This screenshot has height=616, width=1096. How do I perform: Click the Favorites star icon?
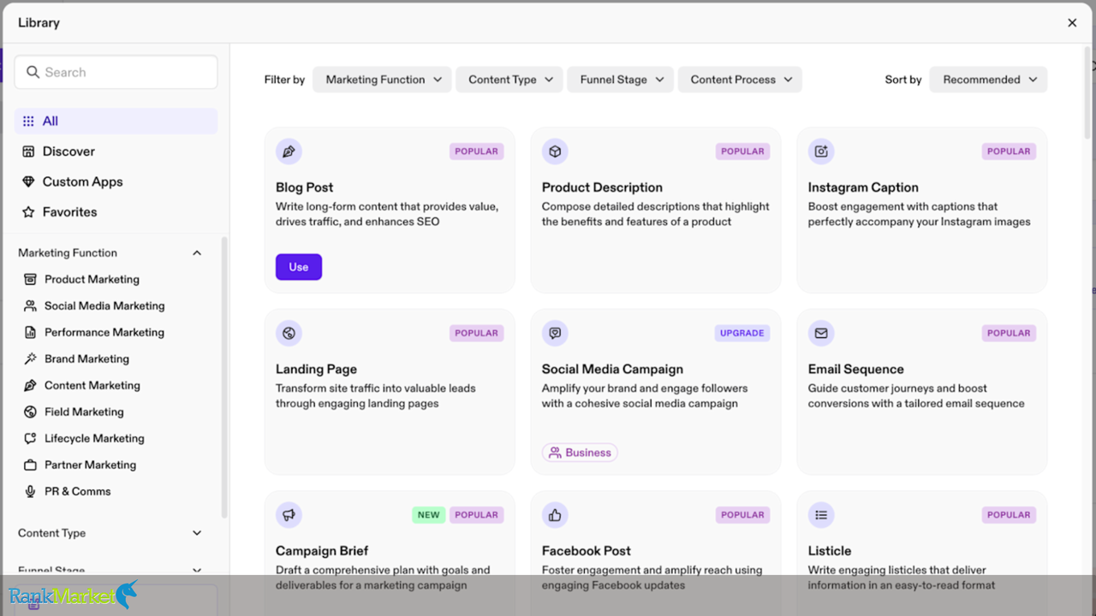pos(28,212)
